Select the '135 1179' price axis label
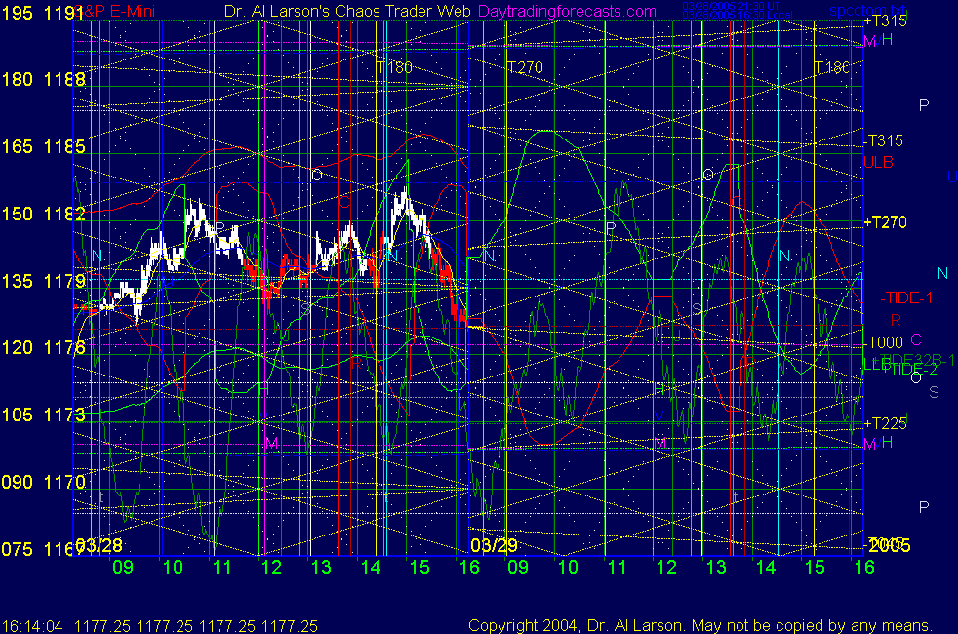Image resolution: width=958 pixels, height=634 pixels. click(43, 281)
